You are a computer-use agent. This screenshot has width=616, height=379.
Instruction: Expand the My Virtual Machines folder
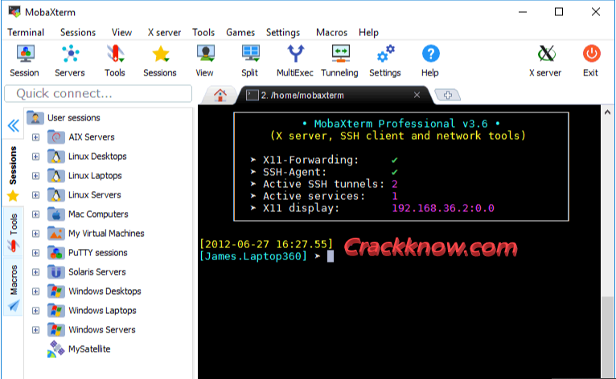[35, 234]
